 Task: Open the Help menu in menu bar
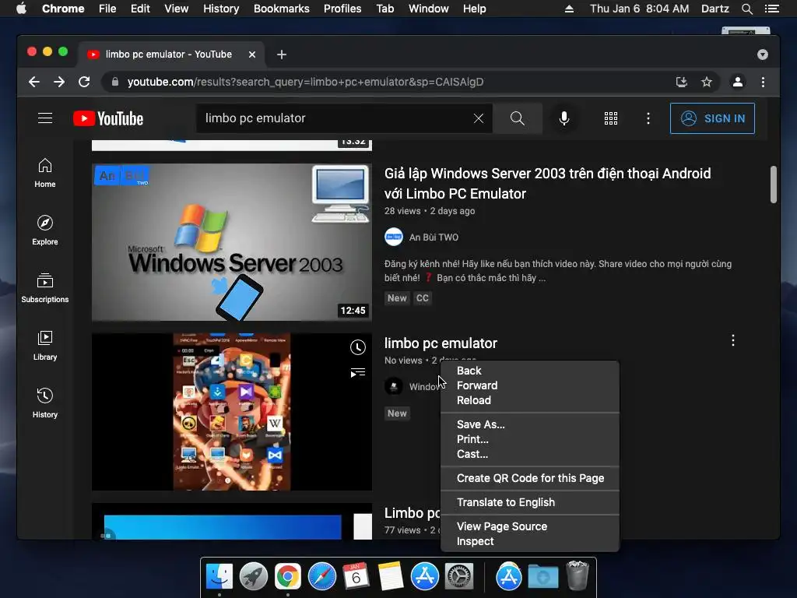(x=474, y=9)
